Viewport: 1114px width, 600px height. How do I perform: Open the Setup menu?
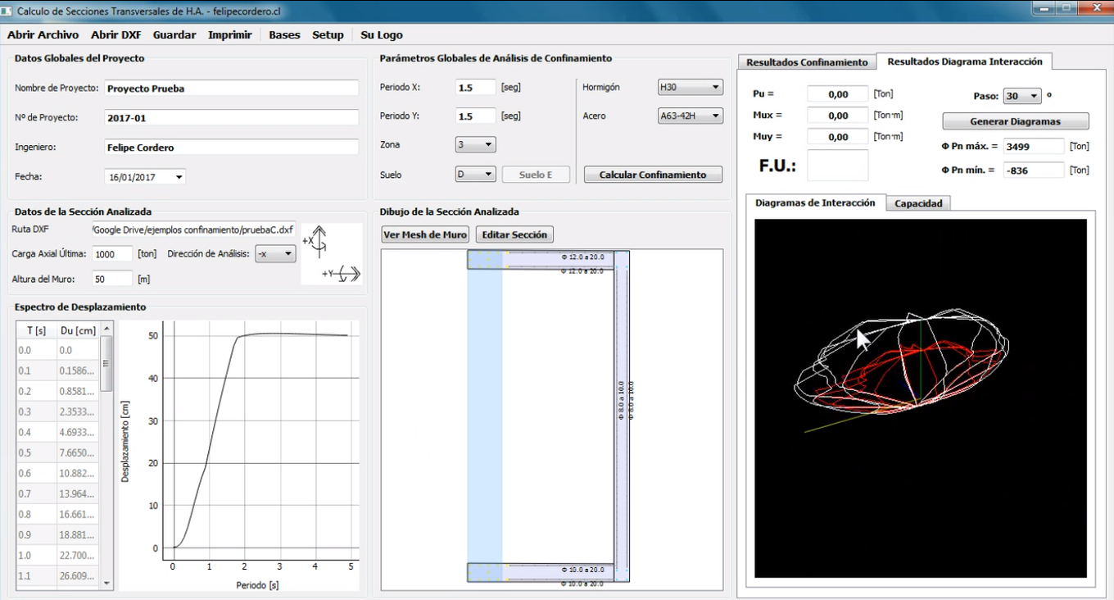[x=328, y=35]
